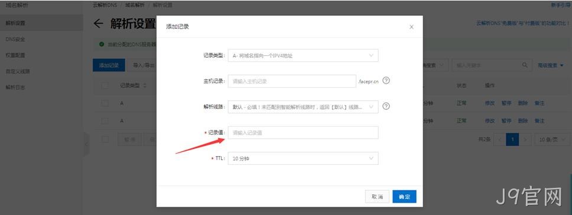This screenshot has height=215, width=572.
Task: Click the 云解析DNS breadcrumb link
Action: 105,5
